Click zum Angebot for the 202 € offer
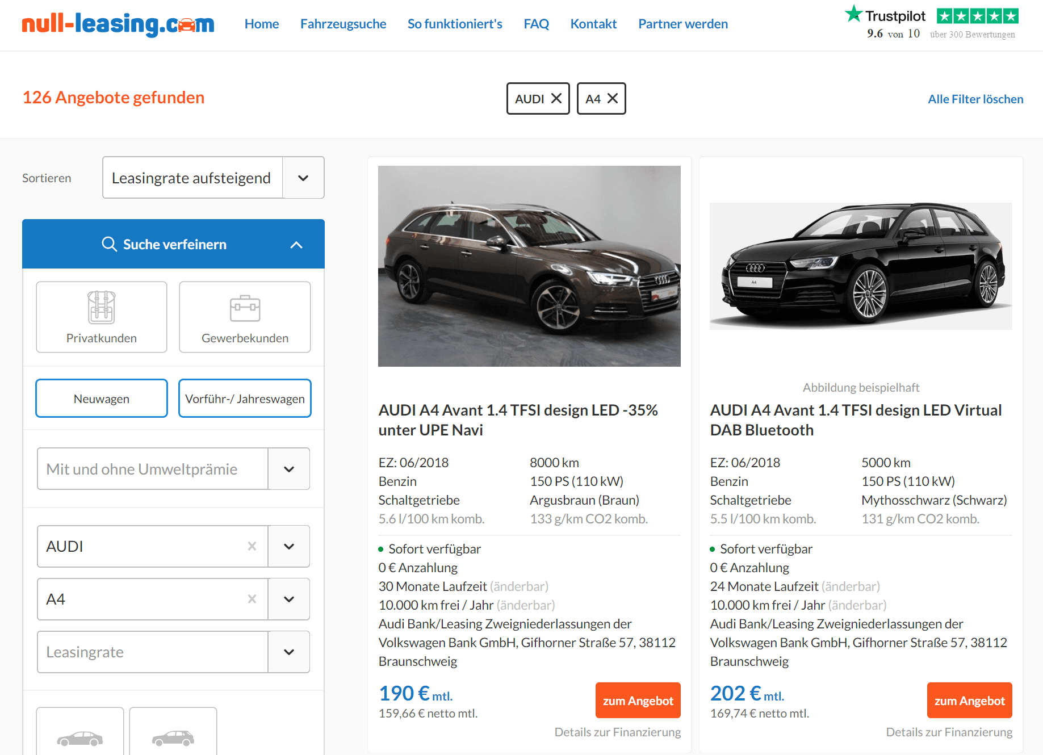 point(970,701)
